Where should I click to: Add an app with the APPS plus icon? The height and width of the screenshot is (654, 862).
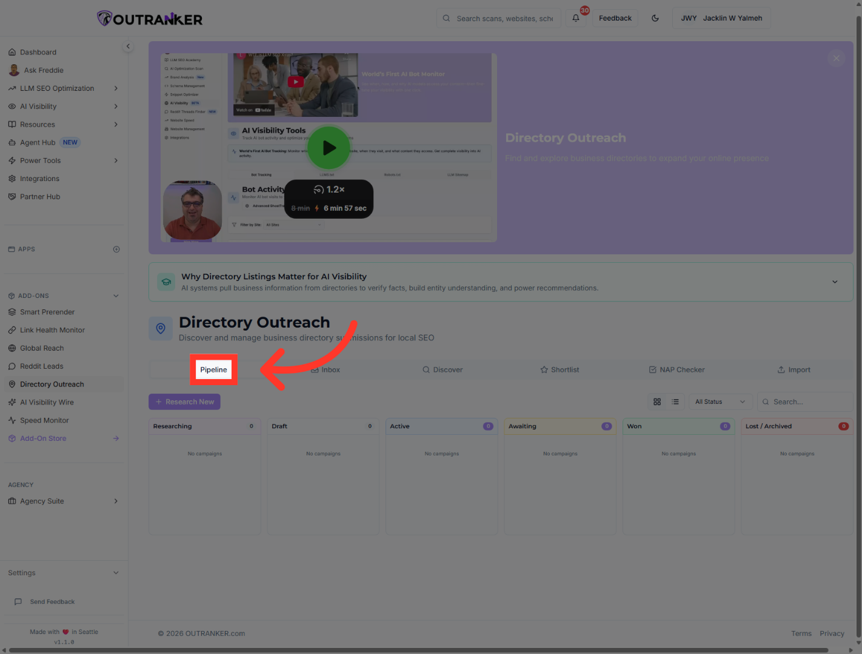click(116, 249)
